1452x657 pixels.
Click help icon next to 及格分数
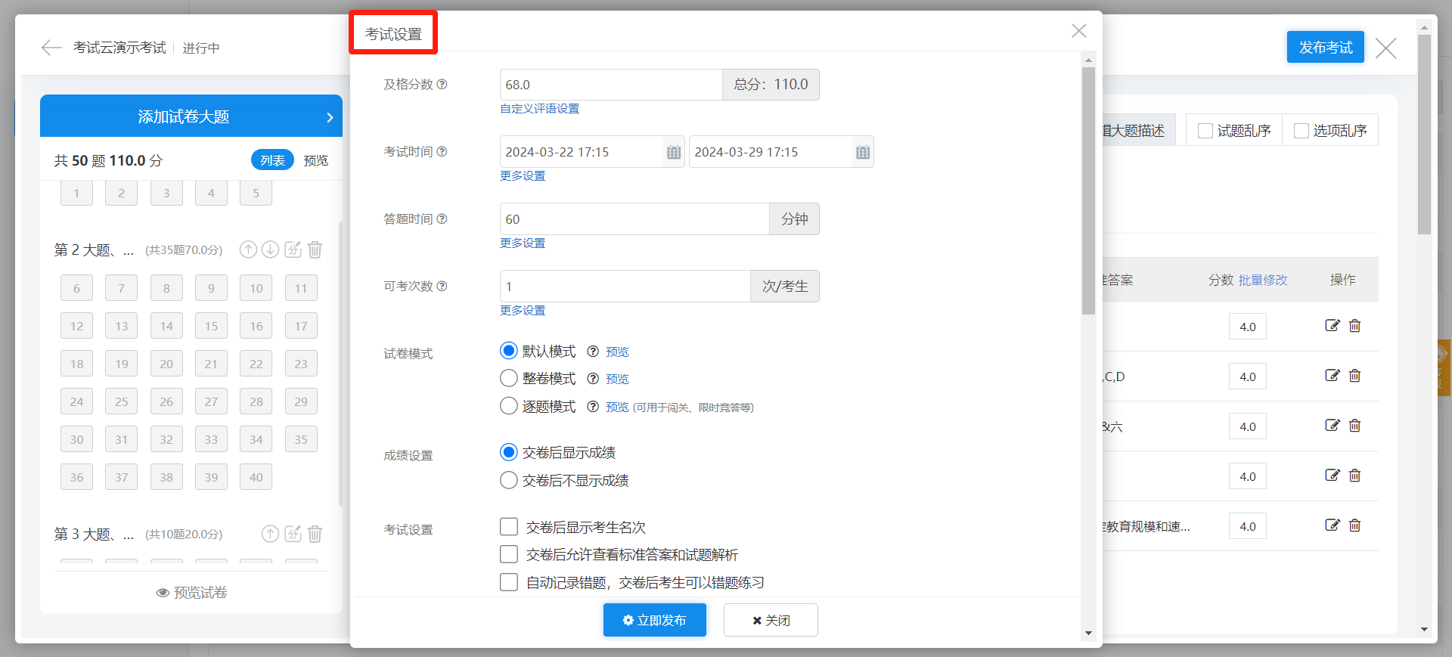click(442, 85)
